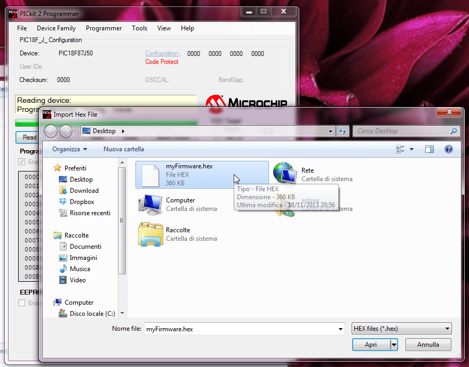Open the Raccolte folder icon
The height and width of the screenshot is (367, 469).
point(149,234)
